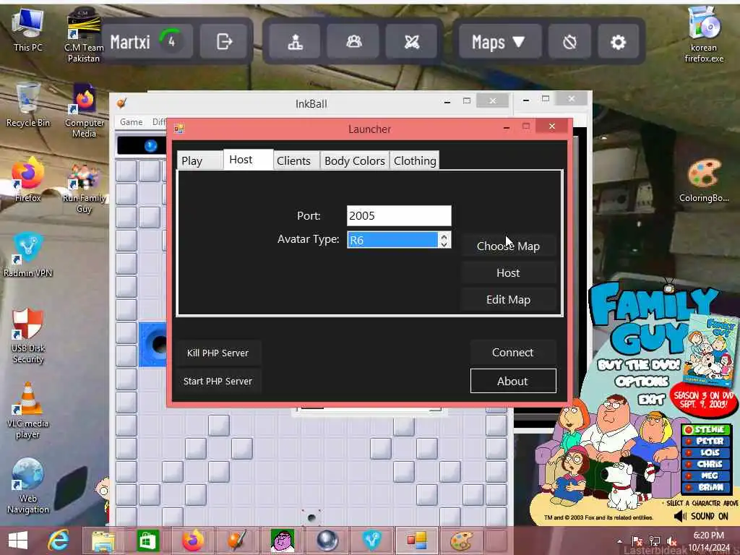This screenshot has height=555, width=740.
Task: Open Computer Media desktop shortcut
Action: click(x=85, y=111)
